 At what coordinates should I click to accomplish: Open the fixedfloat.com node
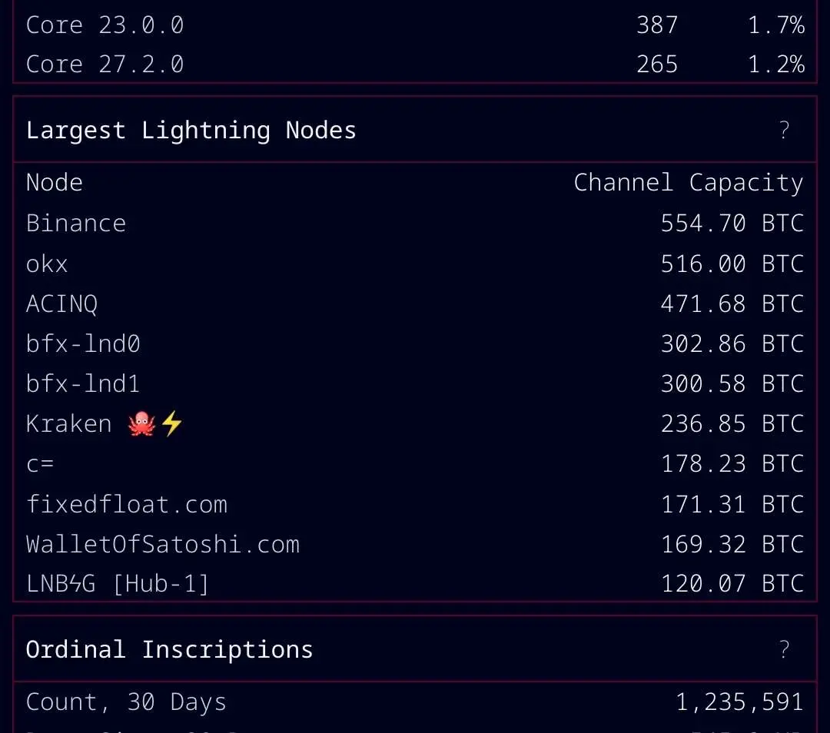coord(127,505)
